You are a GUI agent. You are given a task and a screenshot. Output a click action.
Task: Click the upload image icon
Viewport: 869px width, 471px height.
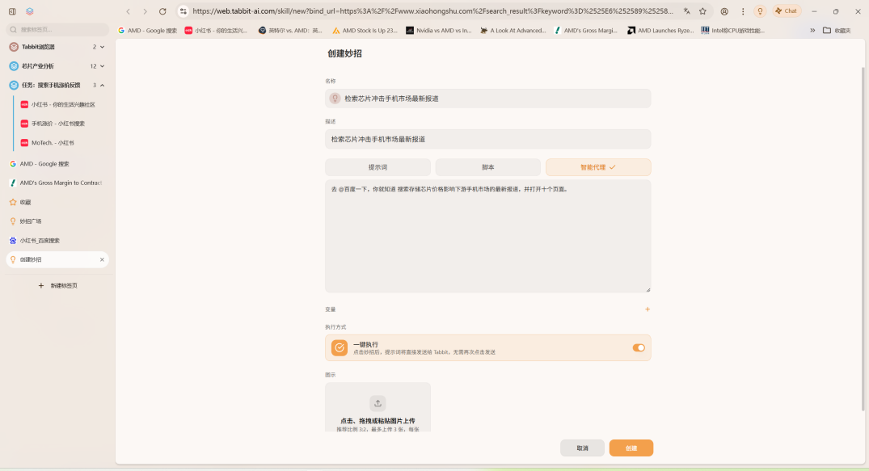click(x=378, y=403)
